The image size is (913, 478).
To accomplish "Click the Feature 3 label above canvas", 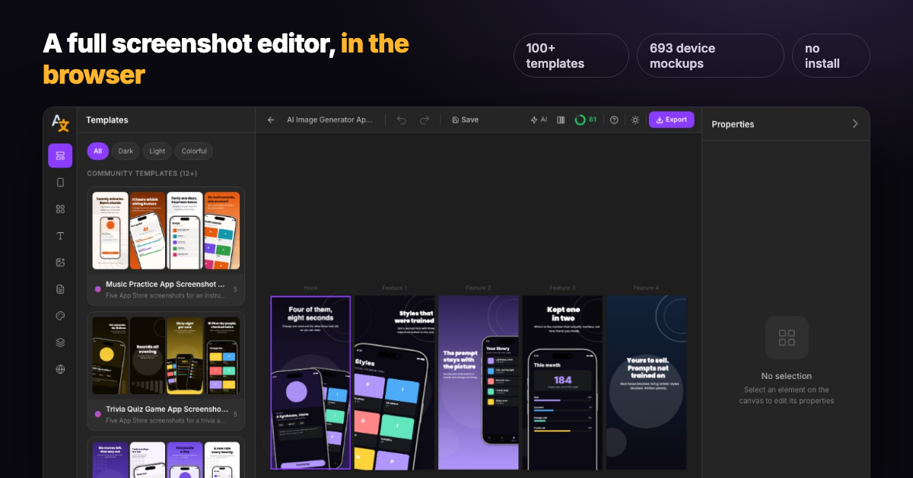I will pyautogui.click(x=562, y=288).
